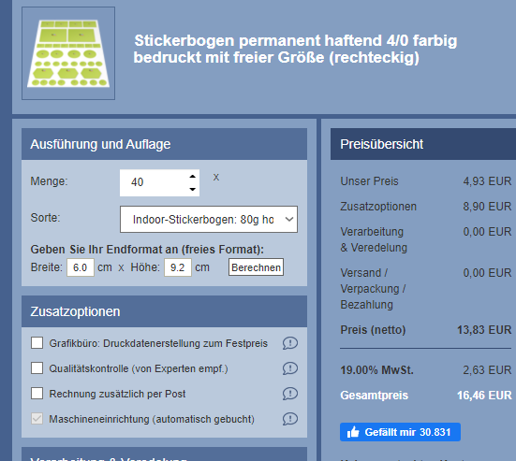Open info bubble for Rechnung per Post

click(x=290, y=394)
